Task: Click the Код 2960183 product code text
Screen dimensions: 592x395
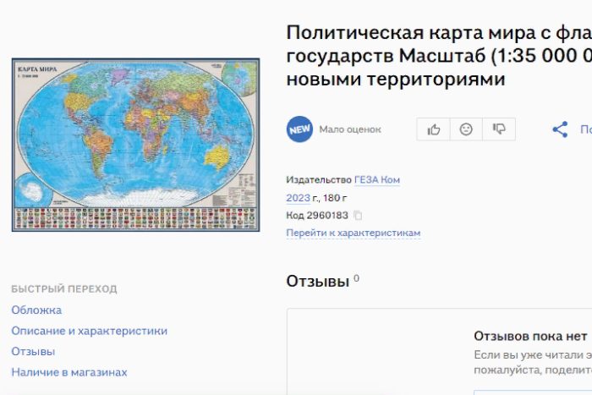Action: [x=317, y=216]
